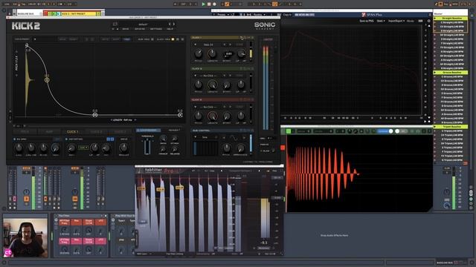
Task: Click the record button in the transport bar
Action: point(214,4)
